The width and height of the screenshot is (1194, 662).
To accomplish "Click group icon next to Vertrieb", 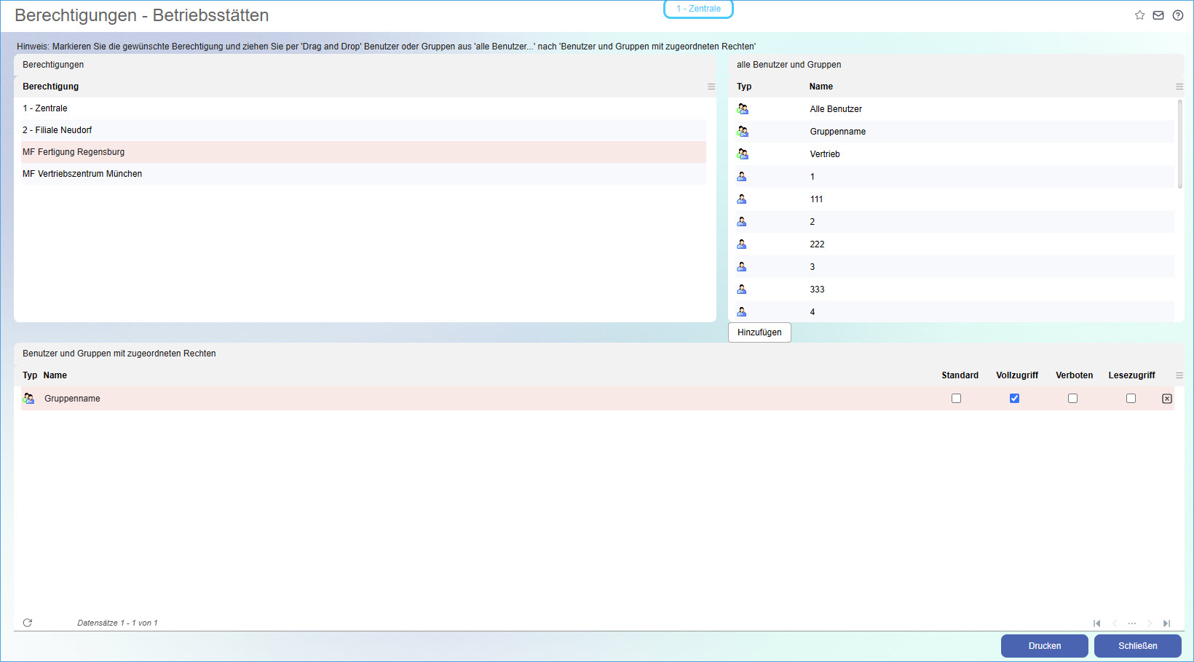I will 743,154.
